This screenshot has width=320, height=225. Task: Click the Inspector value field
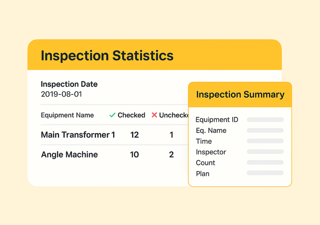click(x=265, y=152)
